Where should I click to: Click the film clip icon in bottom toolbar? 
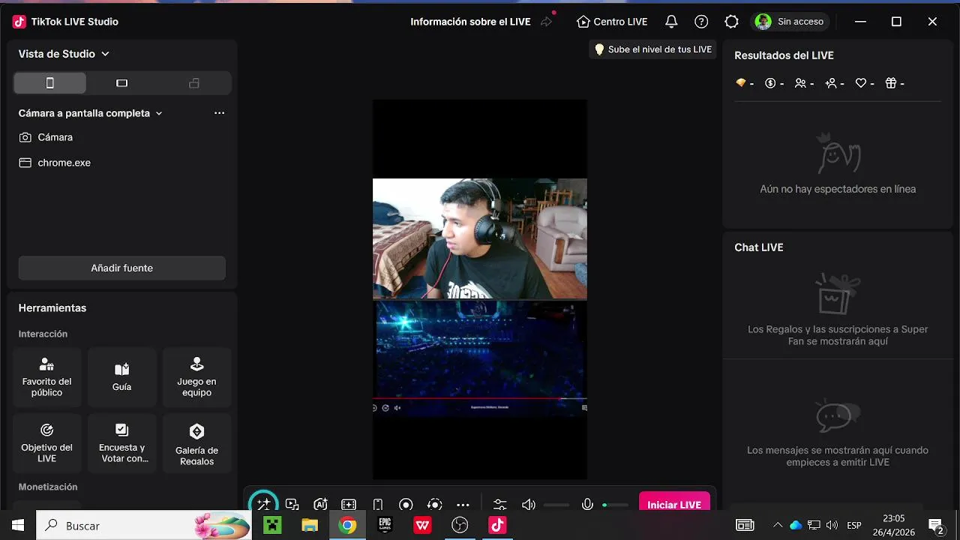point(349,505)
